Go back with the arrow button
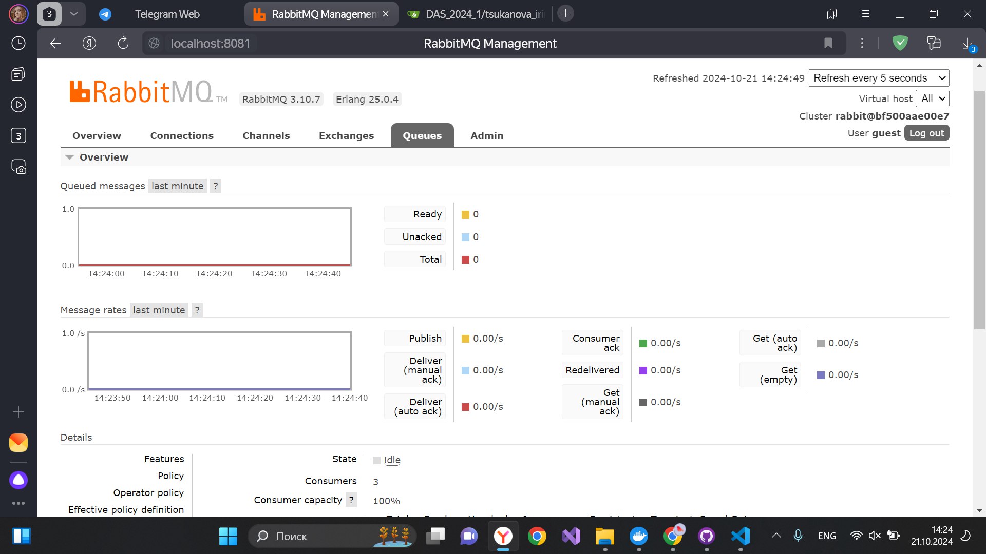The width and height of the screenshot is (986, 554). 55,44
